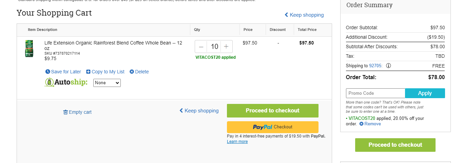The width and height of the screenshot is (462, 163).
Task: Click the Autoship logo icon
Action: click(50, 83)
